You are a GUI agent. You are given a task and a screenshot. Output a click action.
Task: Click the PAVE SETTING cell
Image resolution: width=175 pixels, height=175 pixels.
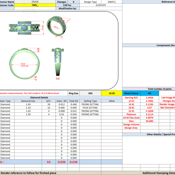[90, 108]
